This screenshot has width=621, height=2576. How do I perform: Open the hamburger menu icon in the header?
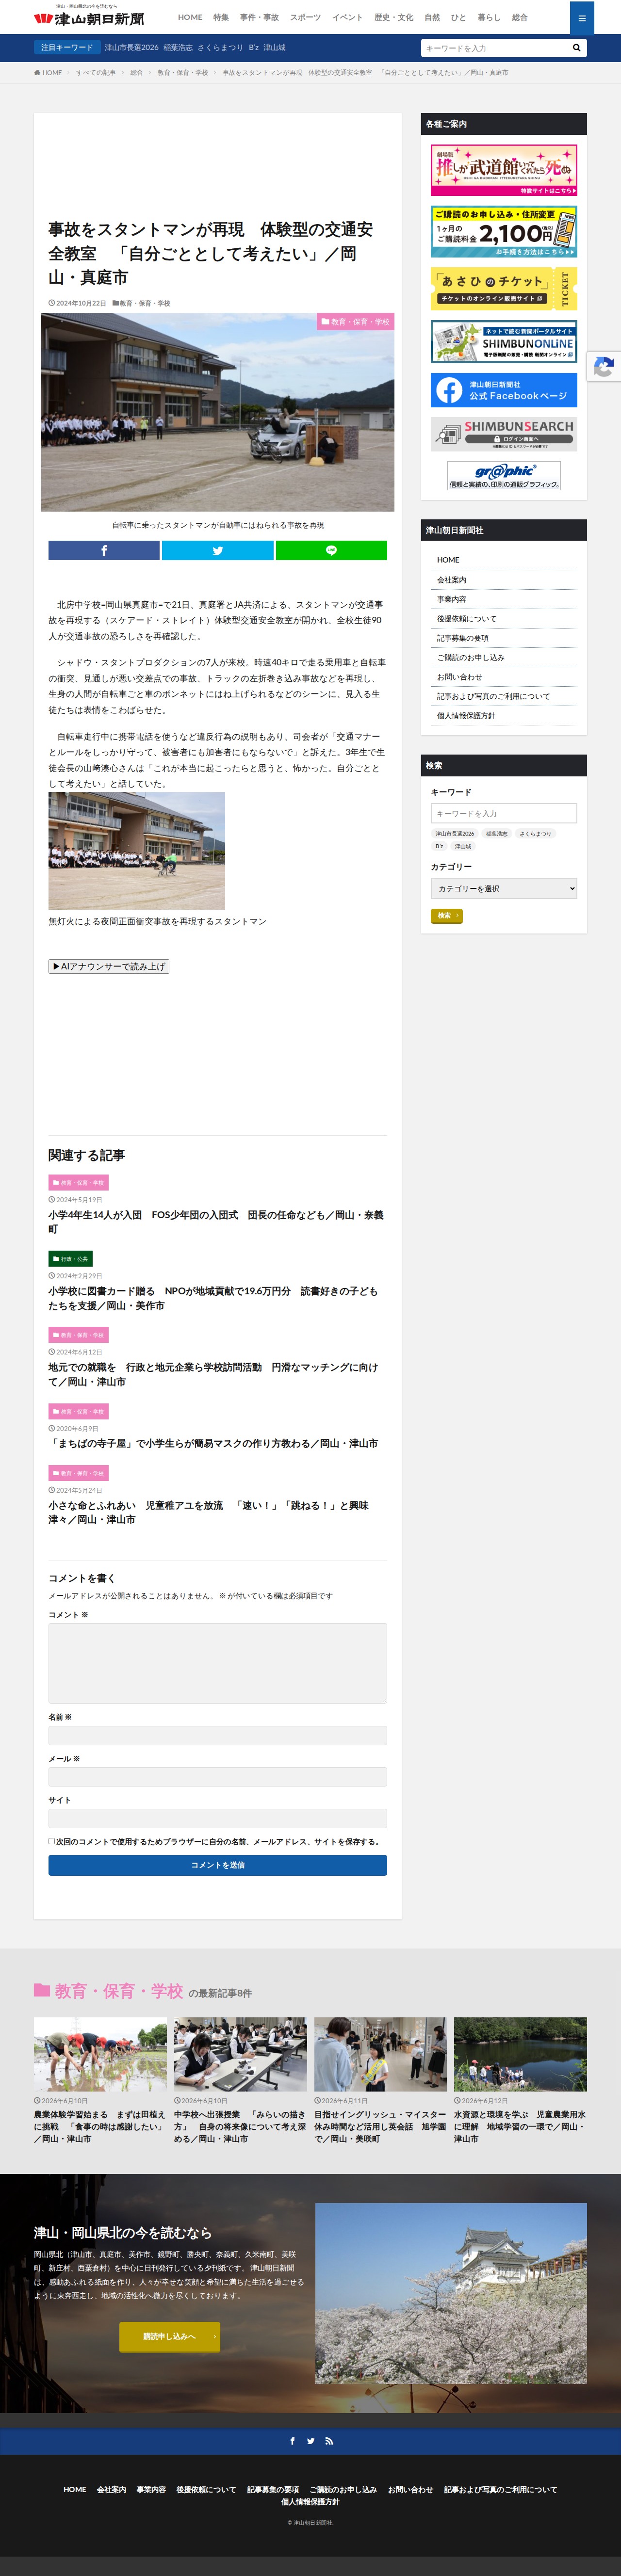click(x=581, y=18)
